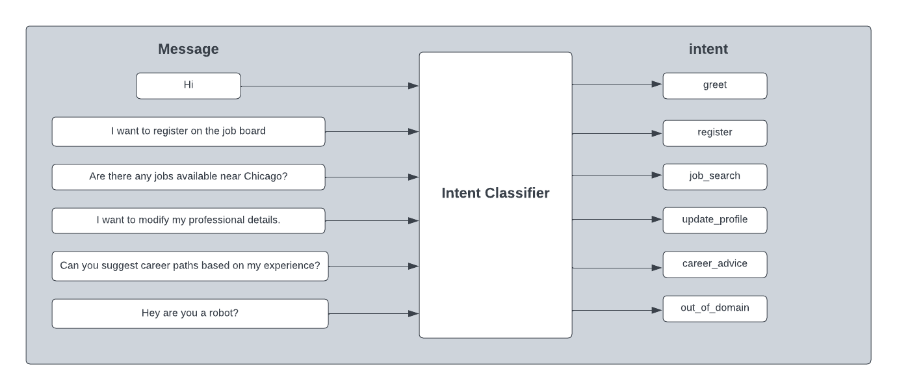This screenshot has width=897, height=390.
Task: Click the "Message" column heading
Action: click(x=188, y=49)
